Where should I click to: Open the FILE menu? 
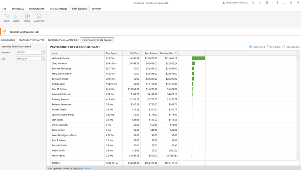[x=5, y=9]
